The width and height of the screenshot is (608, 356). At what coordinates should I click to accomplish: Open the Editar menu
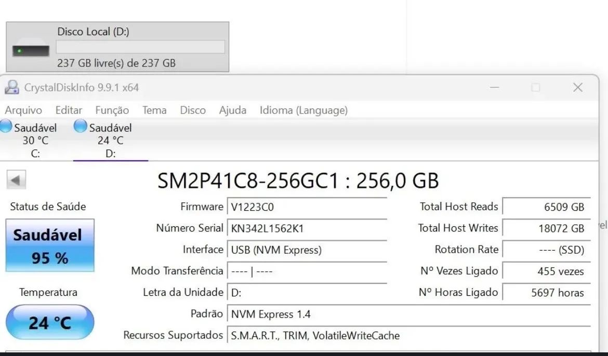pyautogui.click(x=69, y=110)
